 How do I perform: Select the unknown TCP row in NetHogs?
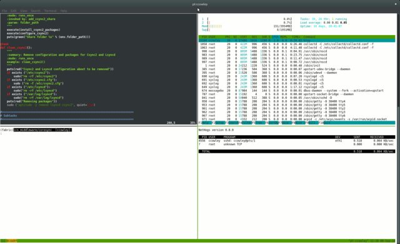tap(297, 145)
